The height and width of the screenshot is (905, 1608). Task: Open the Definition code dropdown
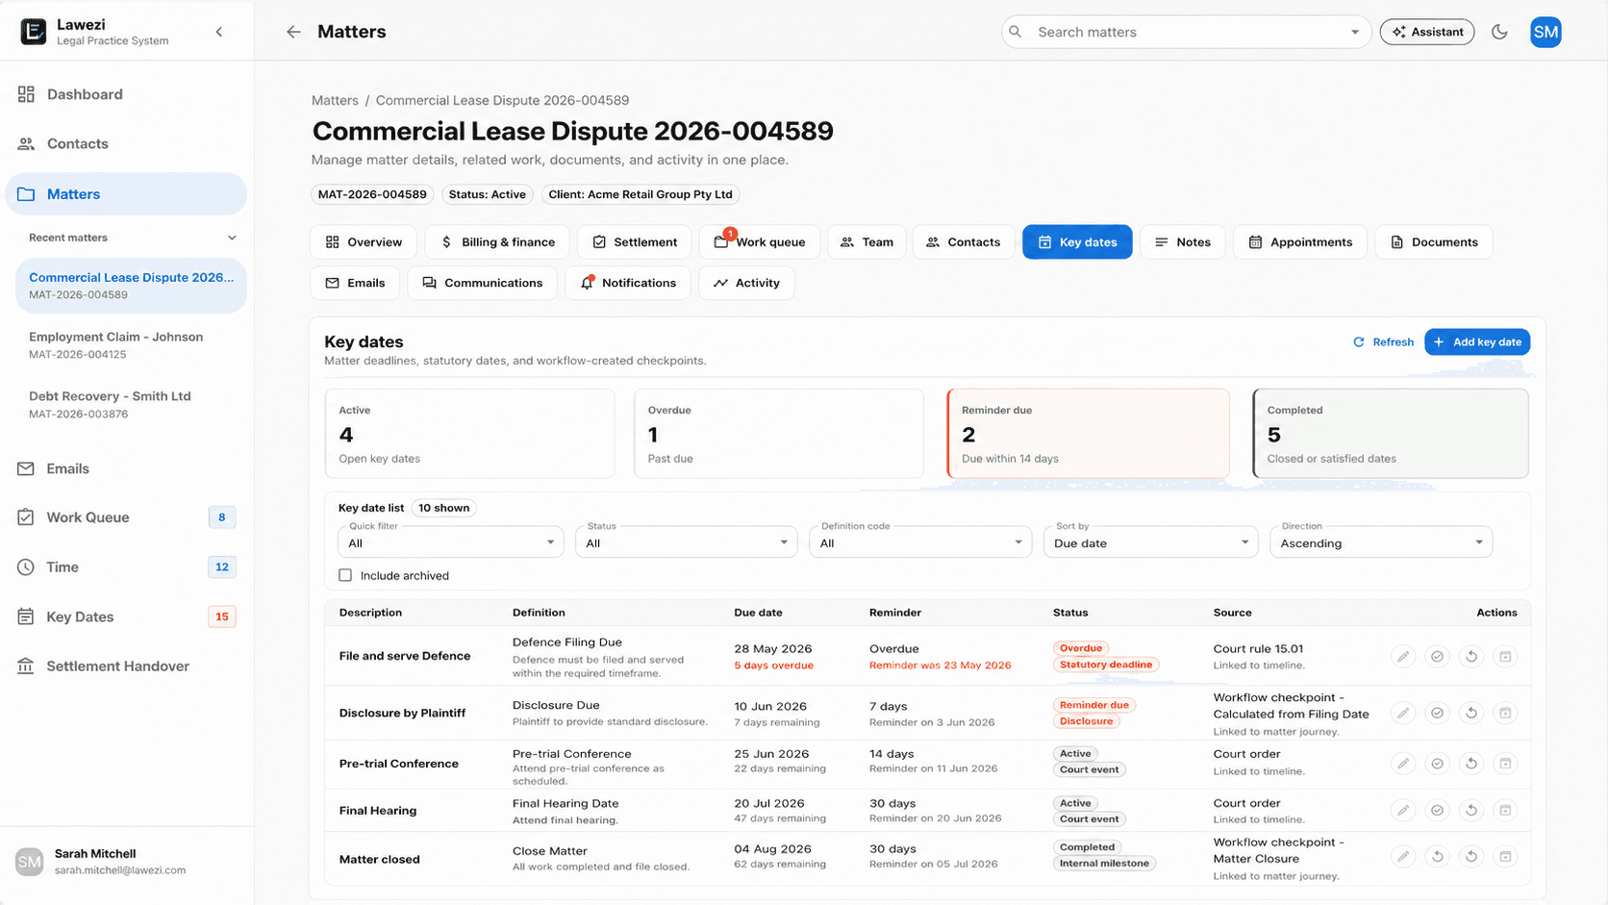point(920,542)
